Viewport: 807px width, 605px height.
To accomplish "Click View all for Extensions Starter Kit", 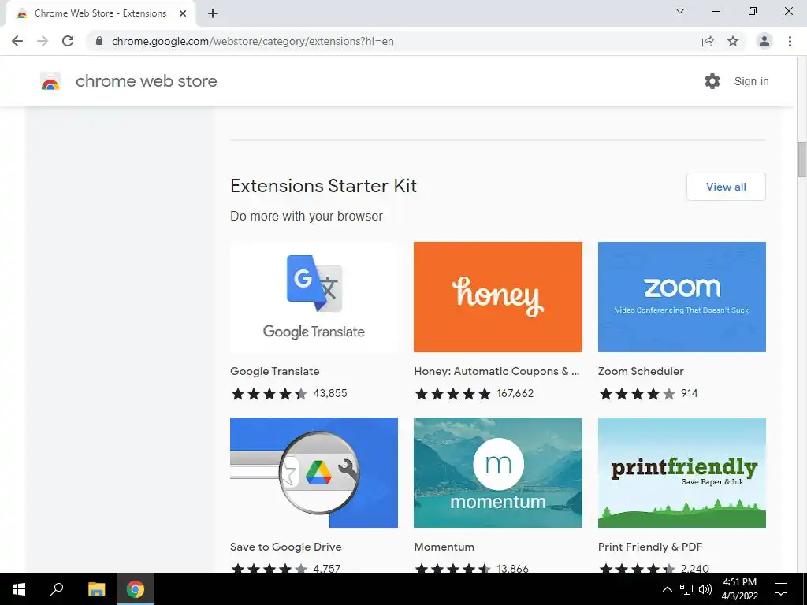I will click(x=726, y=187).
